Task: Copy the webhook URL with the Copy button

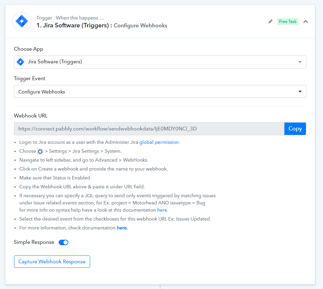Action: (295, 129)
